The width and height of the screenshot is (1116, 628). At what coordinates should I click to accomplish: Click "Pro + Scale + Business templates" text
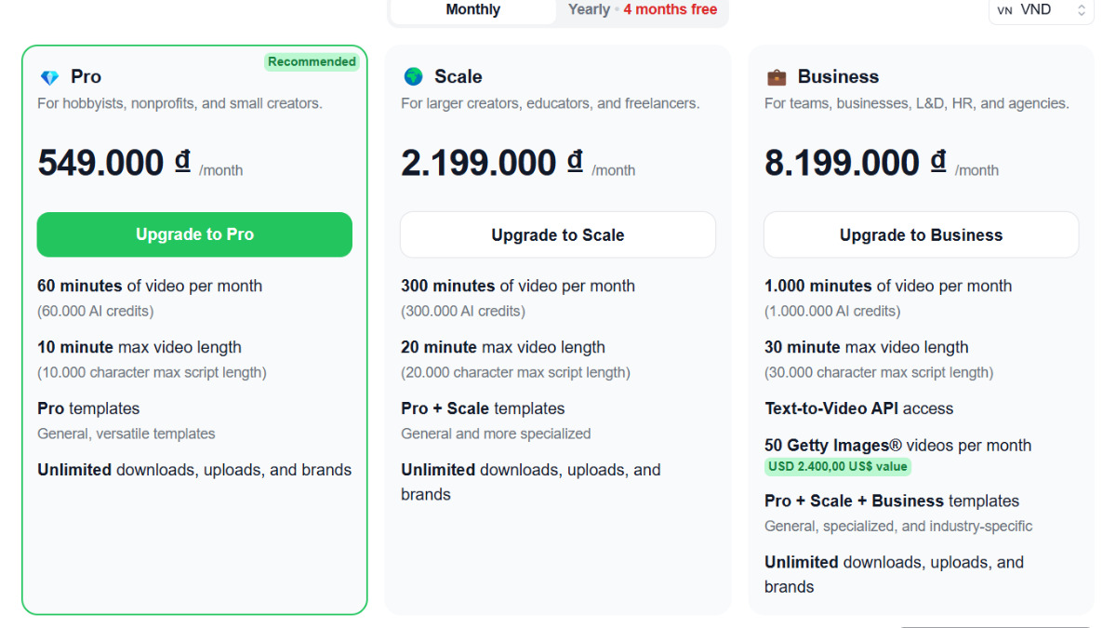click(892, 501)
